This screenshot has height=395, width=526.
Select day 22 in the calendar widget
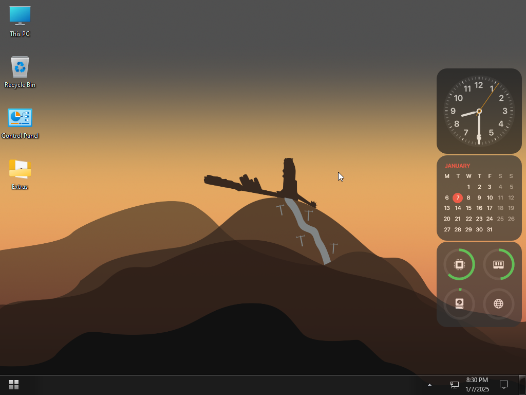[x=468, y=219]
